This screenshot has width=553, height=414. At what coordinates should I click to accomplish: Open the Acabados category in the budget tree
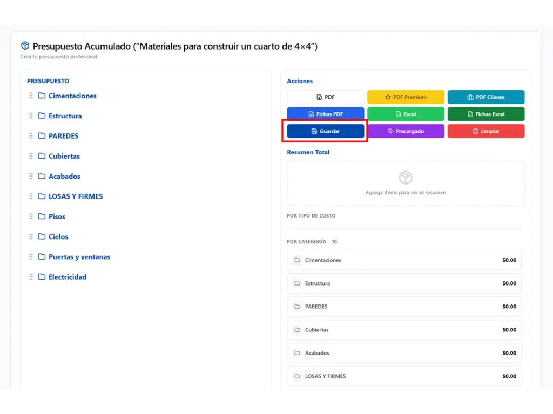click(64, 177)
